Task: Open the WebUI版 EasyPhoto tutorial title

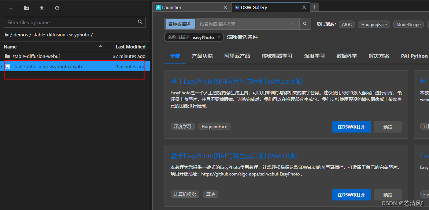Action: [x=234, y=156]
